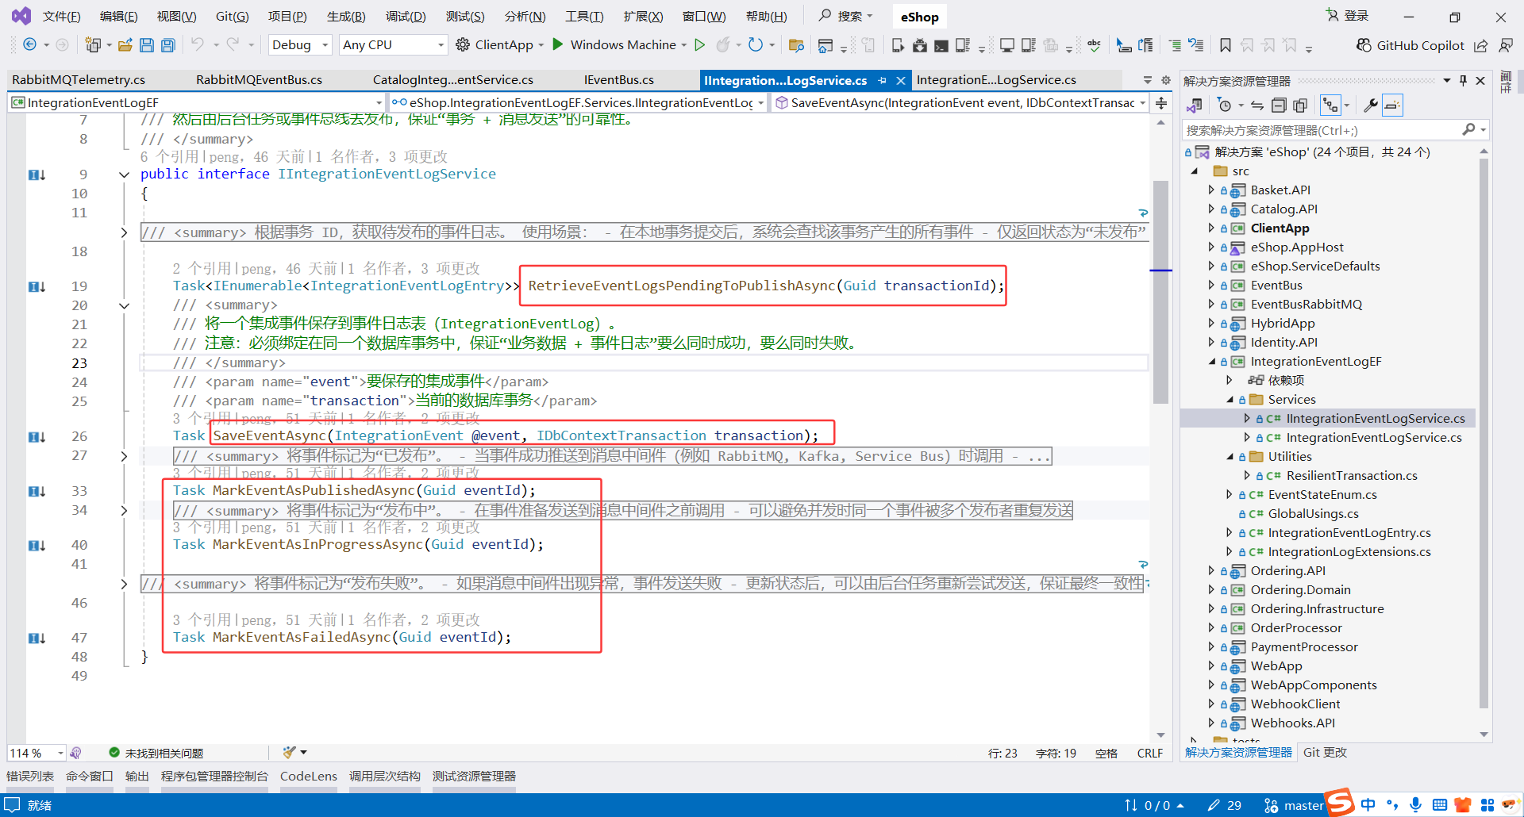The width and height of the screenshot is (1524, 817).
Task: Click the Sogou input method S logo
Action: pos(1340,802)
